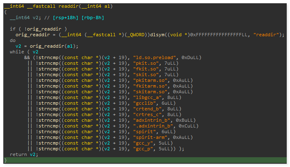This screenshot has height=167, width=290.
Task: Select the do keyword
Action: 13,41
